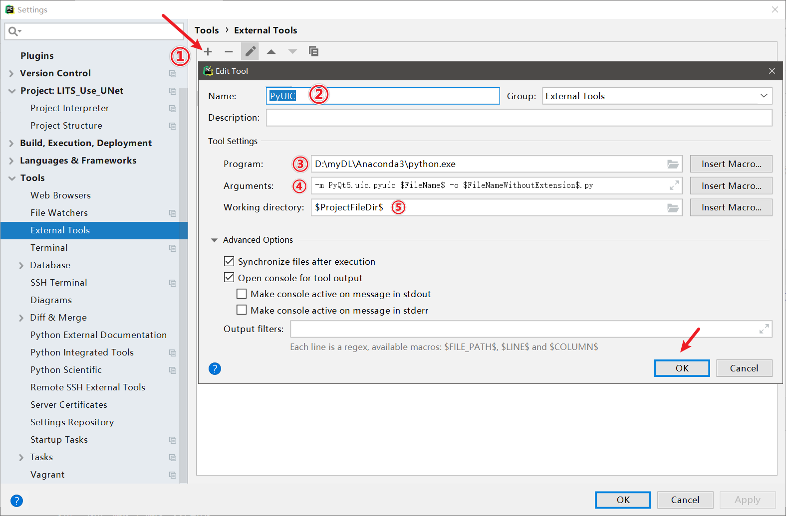786x516 pixels.
Task: Remove selected tool with minus icon
Action: 229,51
